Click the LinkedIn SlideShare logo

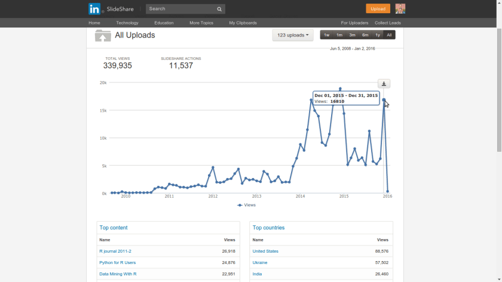pyautogui.click(x=104, y=9)
